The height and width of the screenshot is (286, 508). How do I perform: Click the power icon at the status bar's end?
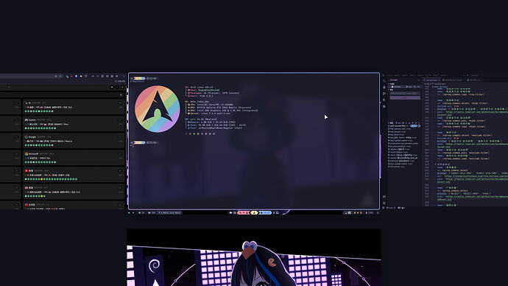378,213
